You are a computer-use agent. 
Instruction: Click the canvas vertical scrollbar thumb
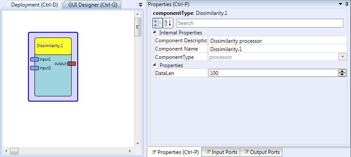point(138,27)
